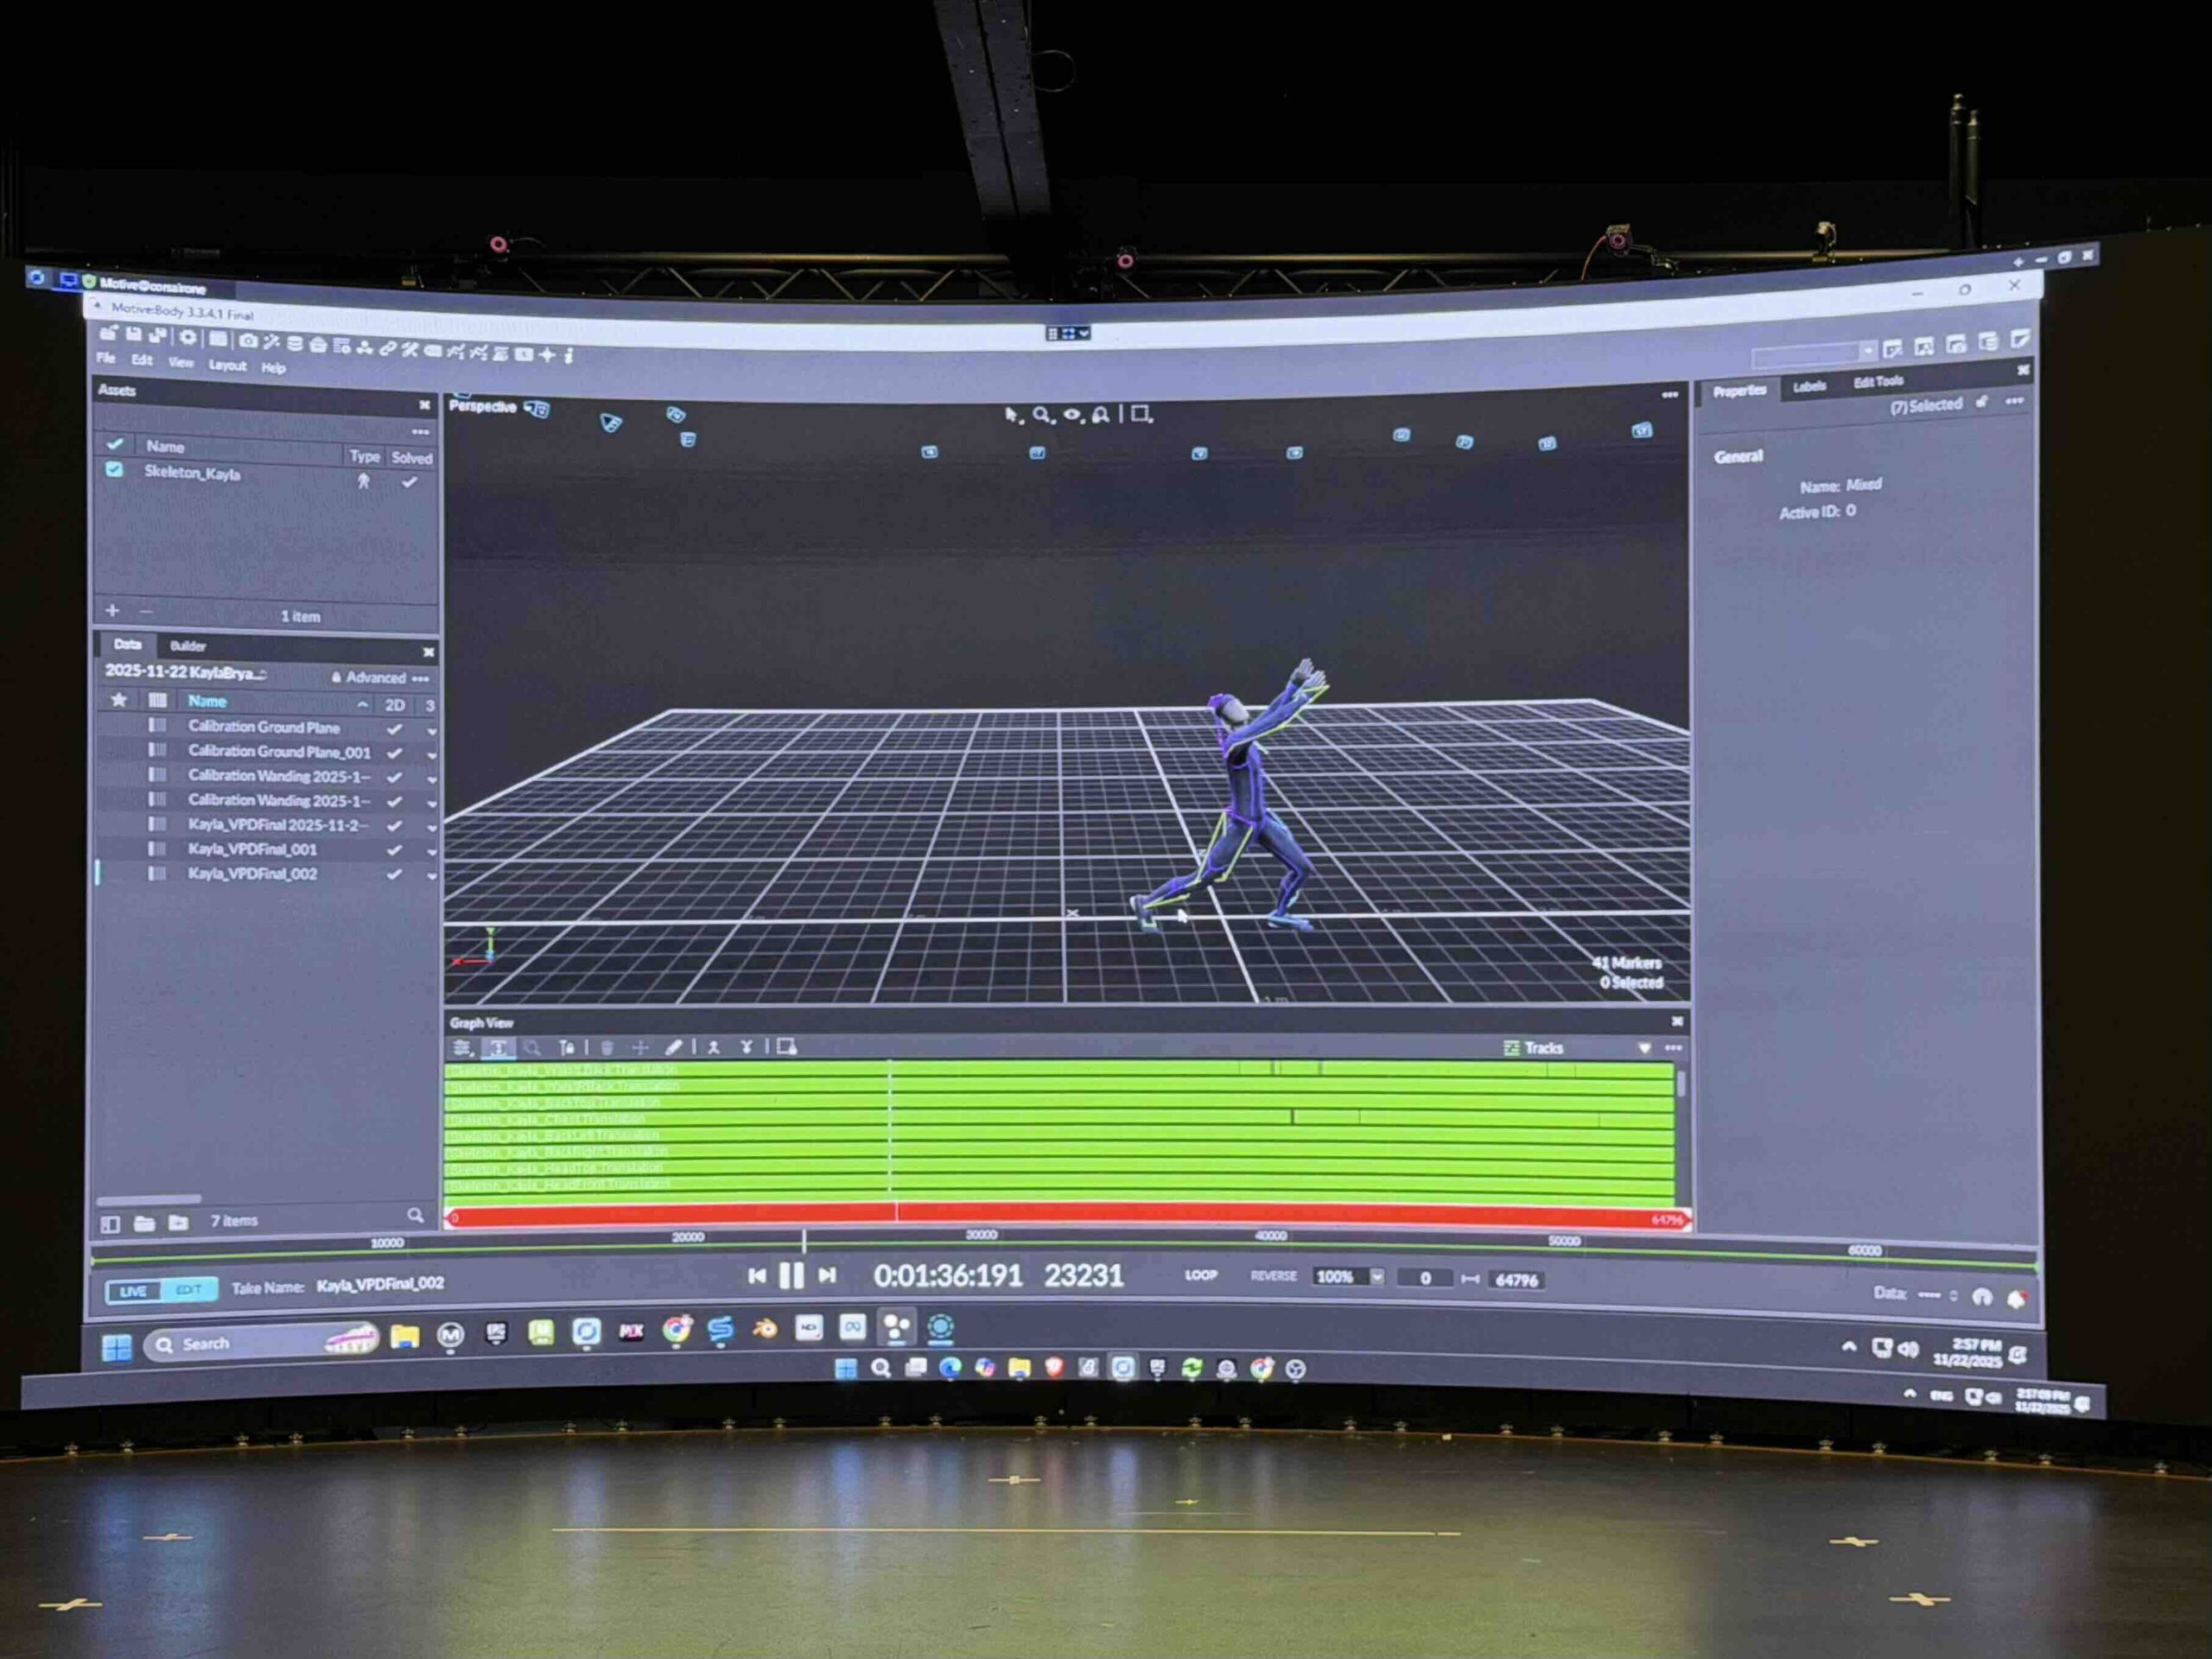Pause playback with the pause button
This screenshot has height=1659, width=2212.
pos(791,1275)
